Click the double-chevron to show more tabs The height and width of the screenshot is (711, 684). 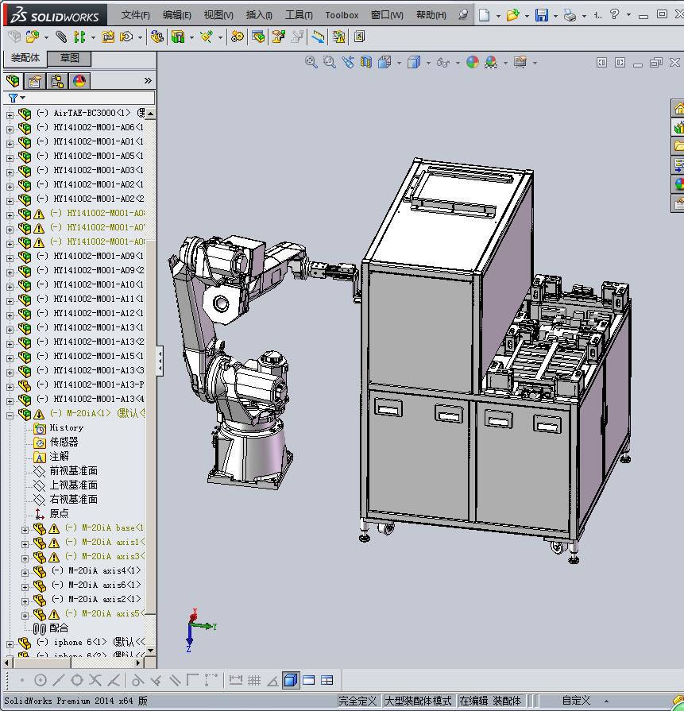tap(148, 81)
